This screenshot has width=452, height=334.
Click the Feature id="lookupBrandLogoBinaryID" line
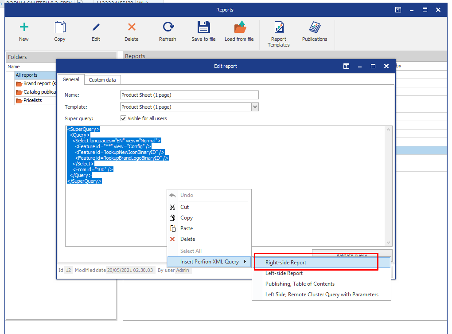pyautogui.click(x=122, y=158)
